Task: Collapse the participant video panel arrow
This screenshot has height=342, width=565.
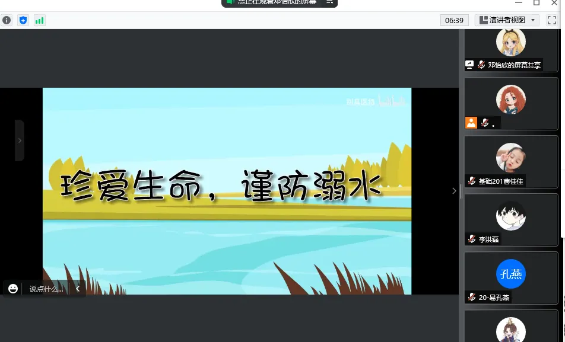Action: [454, 191]
